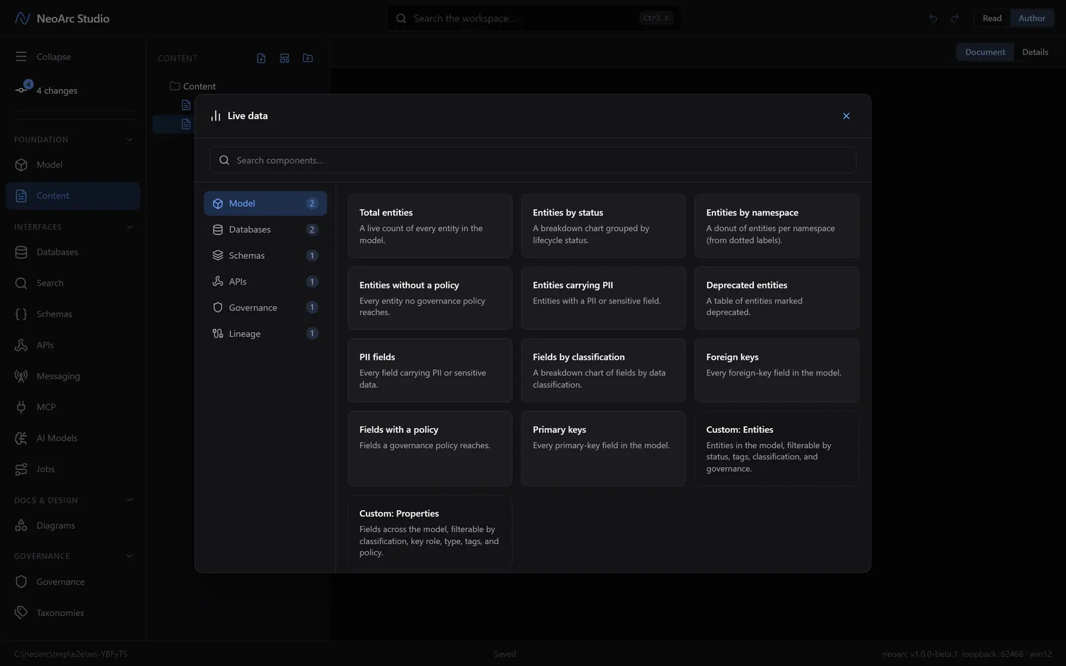Click the Jobs workflow icon in sidebar
Image resolution: width=1066 pixels, height=666 pixels.
tap(21, 469)
